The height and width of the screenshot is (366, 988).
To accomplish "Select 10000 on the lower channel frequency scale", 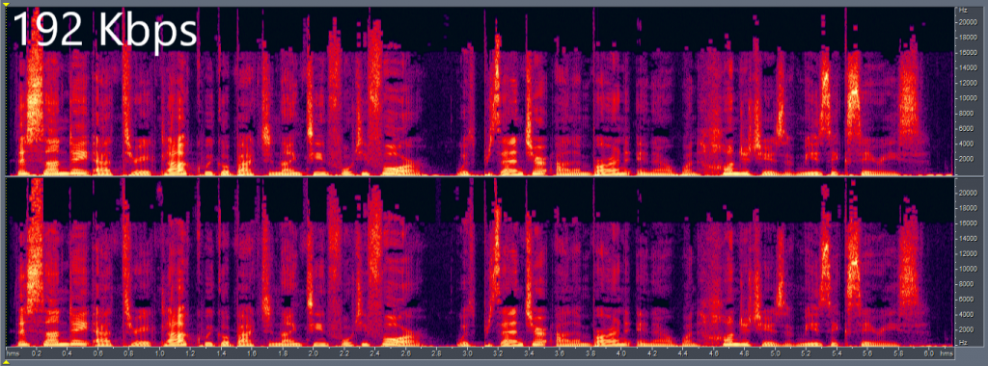I will tap(967, 269).
